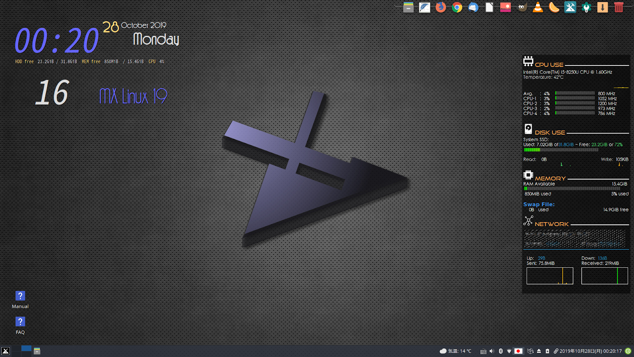Open the Wi-Fi network tray icon
This screenshot has height=357, width=634.
point(509,351)
